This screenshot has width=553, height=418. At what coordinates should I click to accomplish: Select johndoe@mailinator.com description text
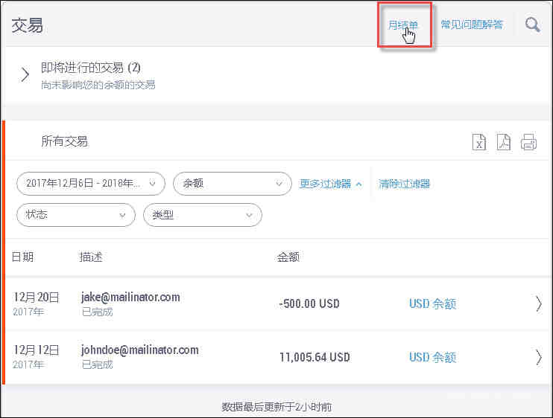[139, 350]
